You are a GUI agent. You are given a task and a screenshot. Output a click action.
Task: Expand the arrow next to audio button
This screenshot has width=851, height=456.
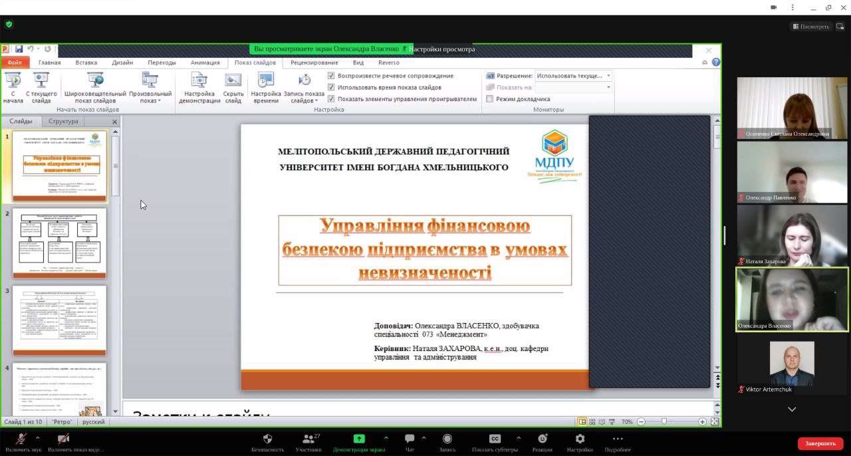37,438
